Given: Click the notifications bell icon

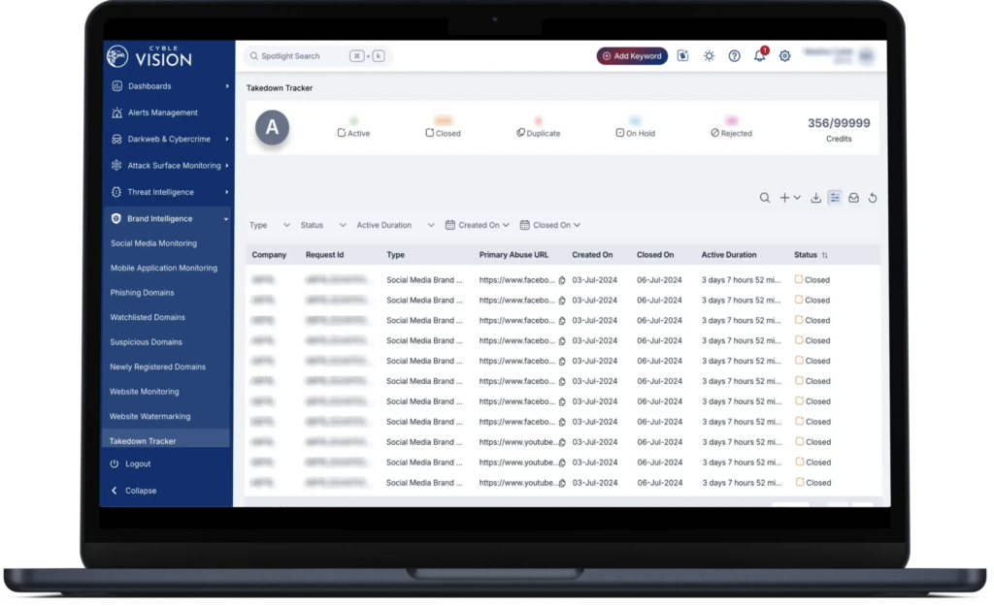Looking at the screenshot, I should pos(760,56).
